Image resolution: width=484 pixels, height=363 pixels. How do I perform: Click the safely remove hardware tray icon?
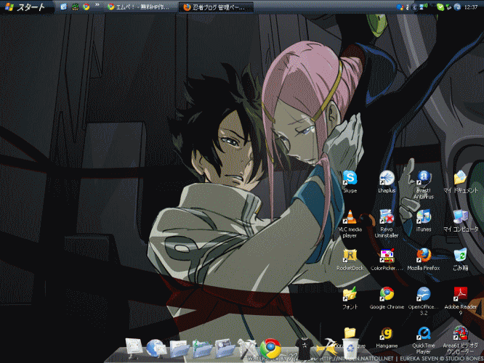click(x=448, y=7)
